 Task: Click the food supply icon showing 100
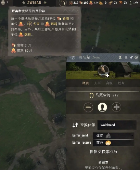tap(81, 3)
